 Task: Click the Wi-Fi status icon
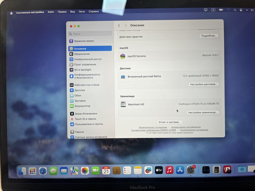pyautogui.click(x=228, y=10)
